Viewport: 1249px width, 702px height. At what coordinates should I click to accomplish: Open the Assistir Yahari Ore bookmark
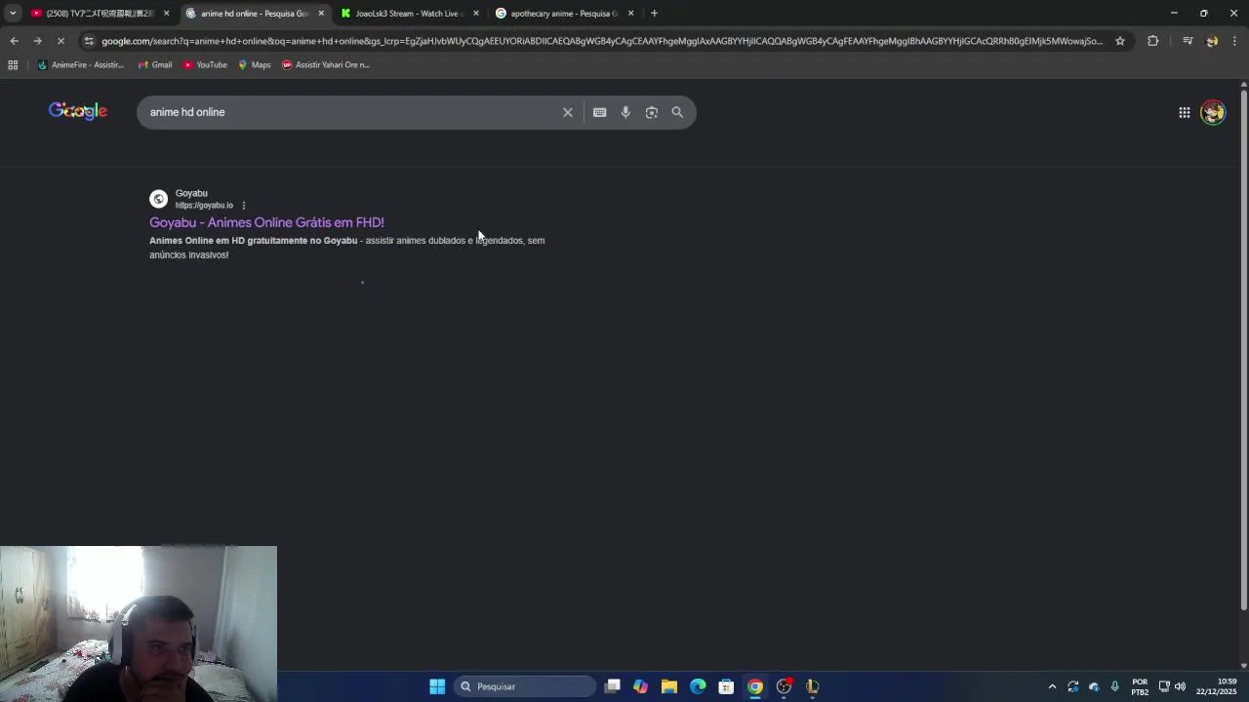[326, 64]
